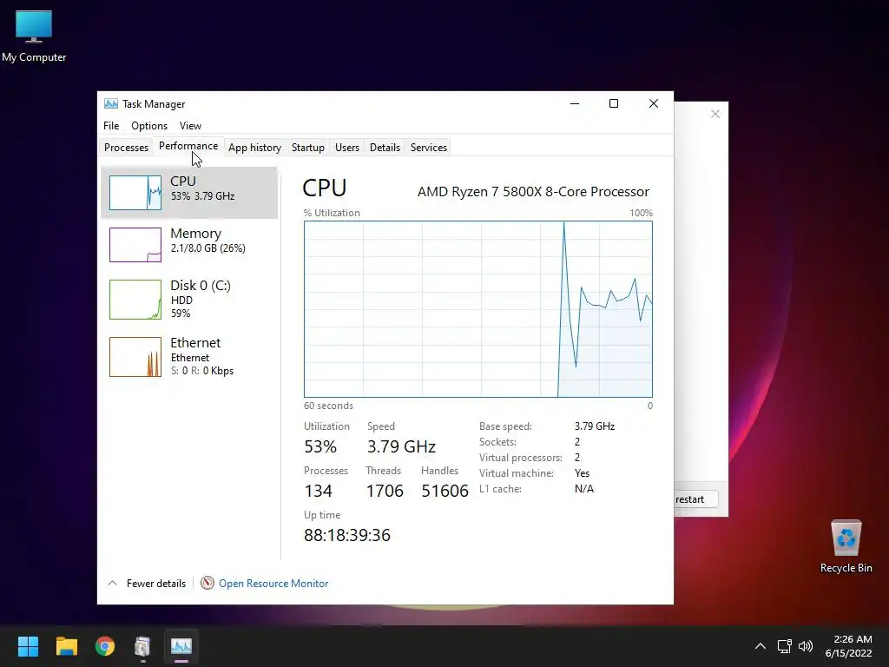The width and height of the screenshot is (889, 667).
Task: Open the File menu
Action: tap(111, 125)
